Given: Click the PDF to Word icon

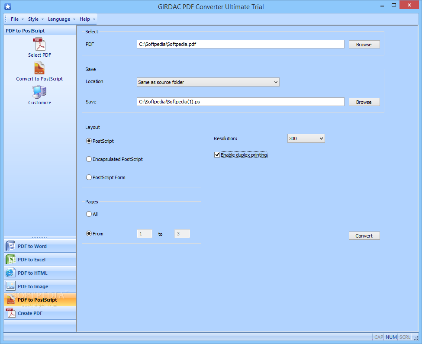Looking at the screenshot, I should pos(10,246).
